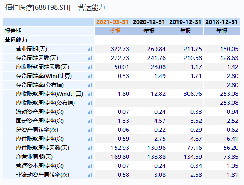Click chart icon beside 固定资产周转率(次)
The height and width of the screenshot is (185, 244).
coord(90,121)
